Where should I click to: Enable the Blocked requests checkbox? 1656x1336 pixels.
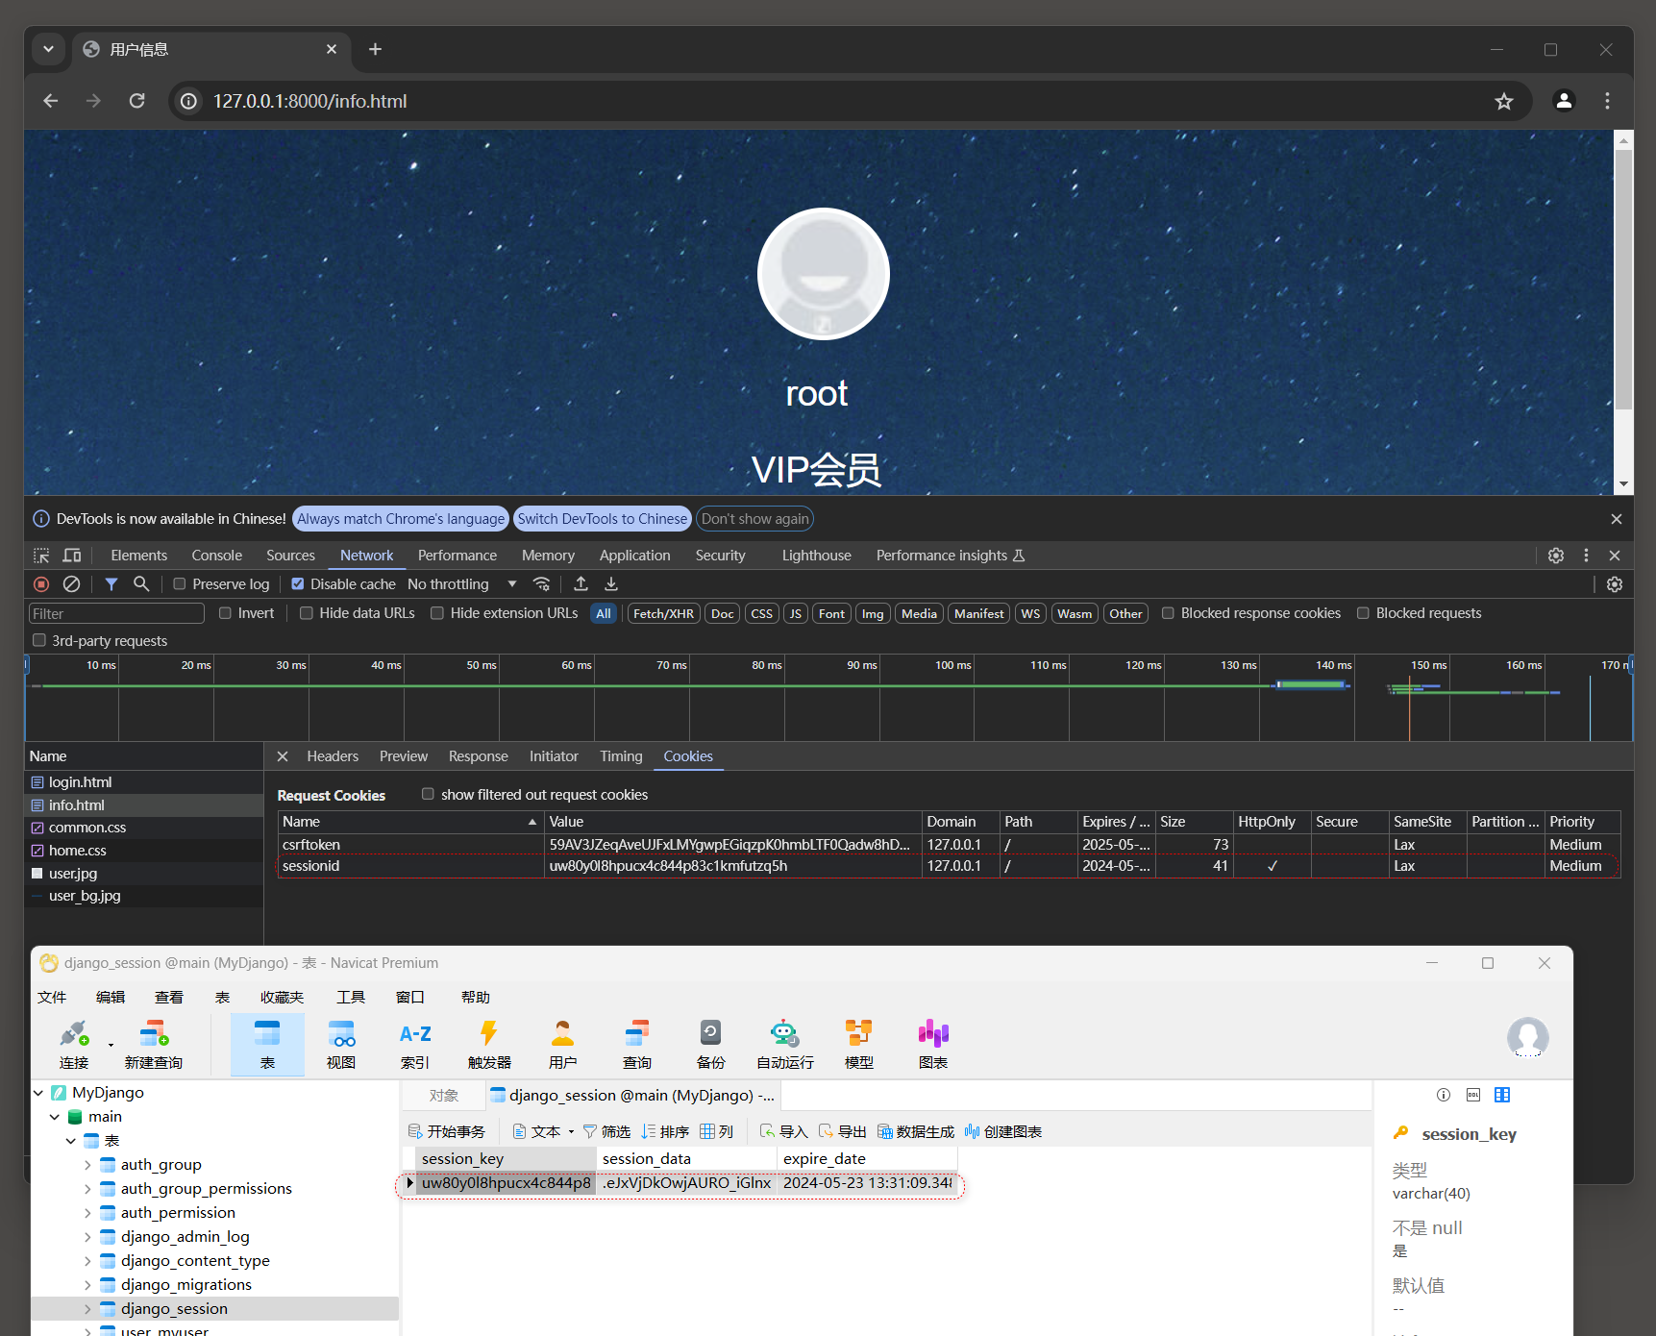(1363, 613)
